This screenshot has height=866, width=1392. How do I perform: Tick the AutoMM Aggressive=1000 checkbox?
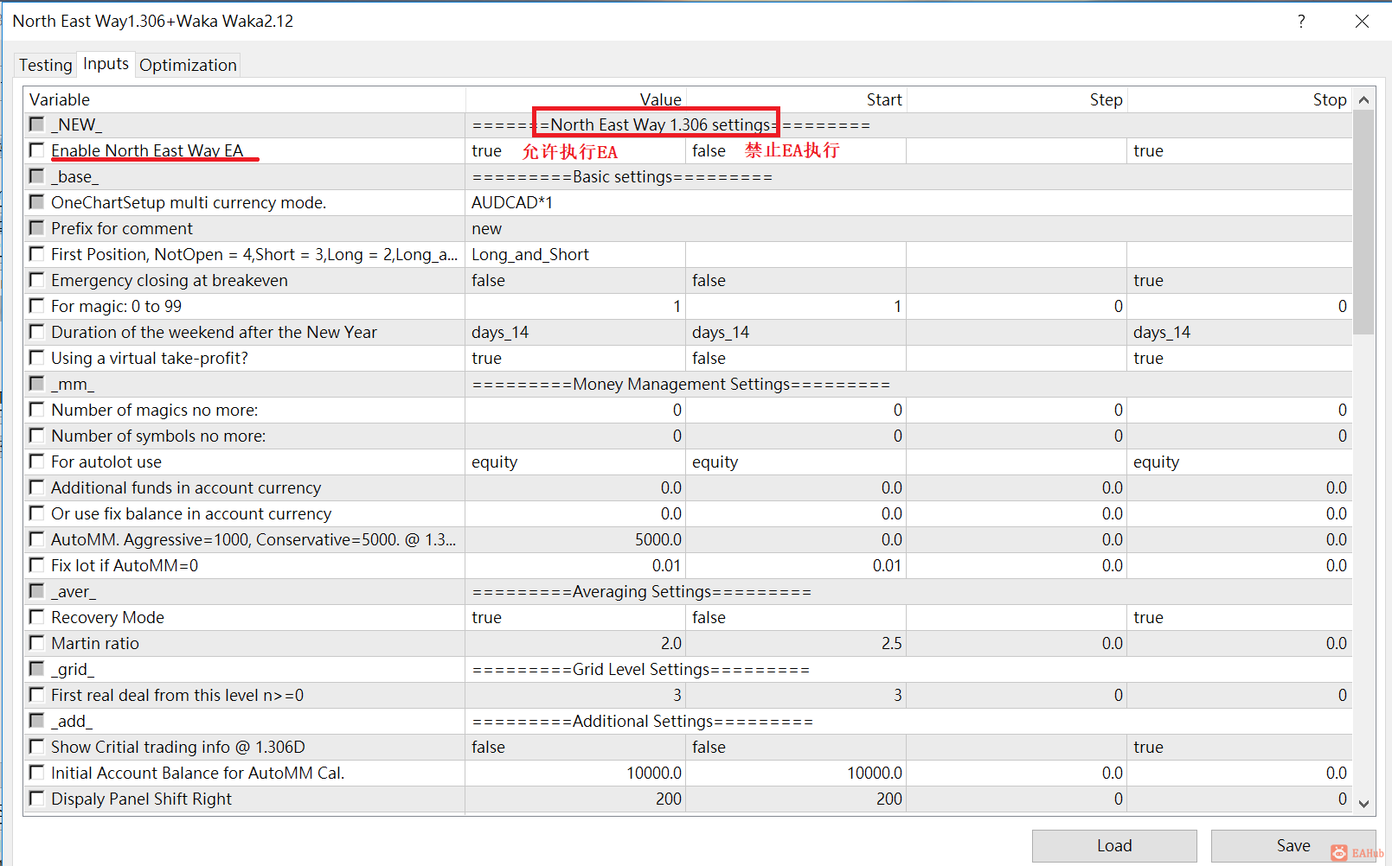[x=37, y=539]
